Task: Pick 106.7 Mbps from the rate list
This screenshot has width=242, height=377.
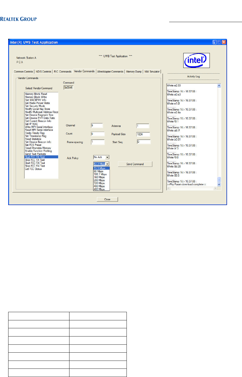Action: 101,174
